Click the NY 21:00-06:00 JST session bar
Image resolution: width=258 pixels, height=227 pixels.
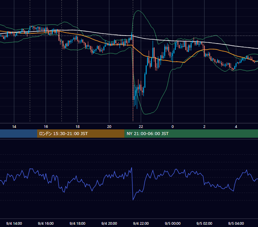tap(191, 134)
